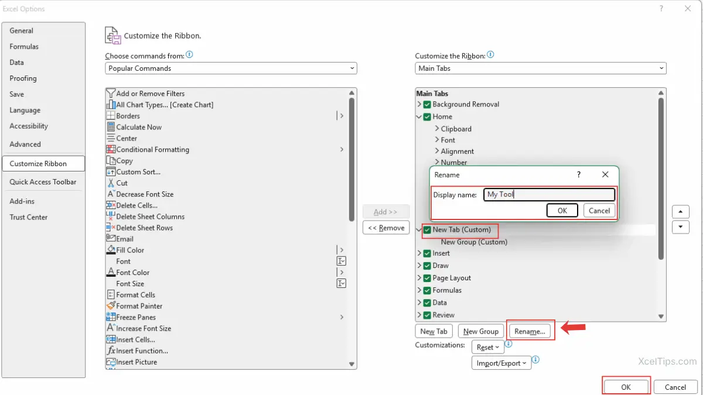Select the Conditional Formatting icon

tap(111, 149)
